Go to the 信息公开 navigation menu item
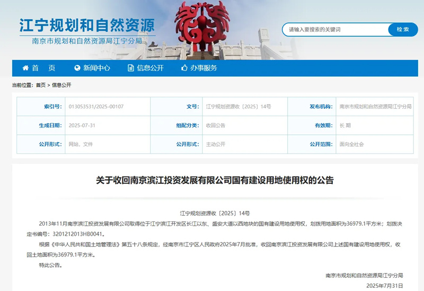Image resolution: width=424 pixels, height=291 pixels. (x=151, y=68)
